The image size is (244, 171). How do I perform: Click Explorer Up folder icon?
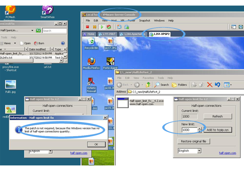pyautogui.click(x=148, y=85)
